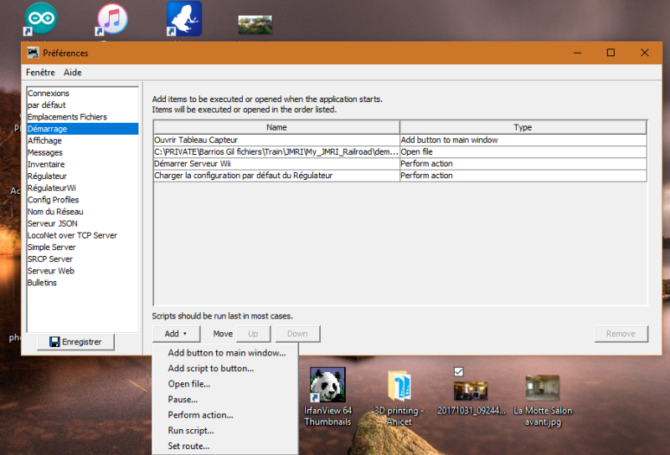This screenshot has width=670, height=455.
Task: Open the Fenêtre menu
Action: (40, 73)
